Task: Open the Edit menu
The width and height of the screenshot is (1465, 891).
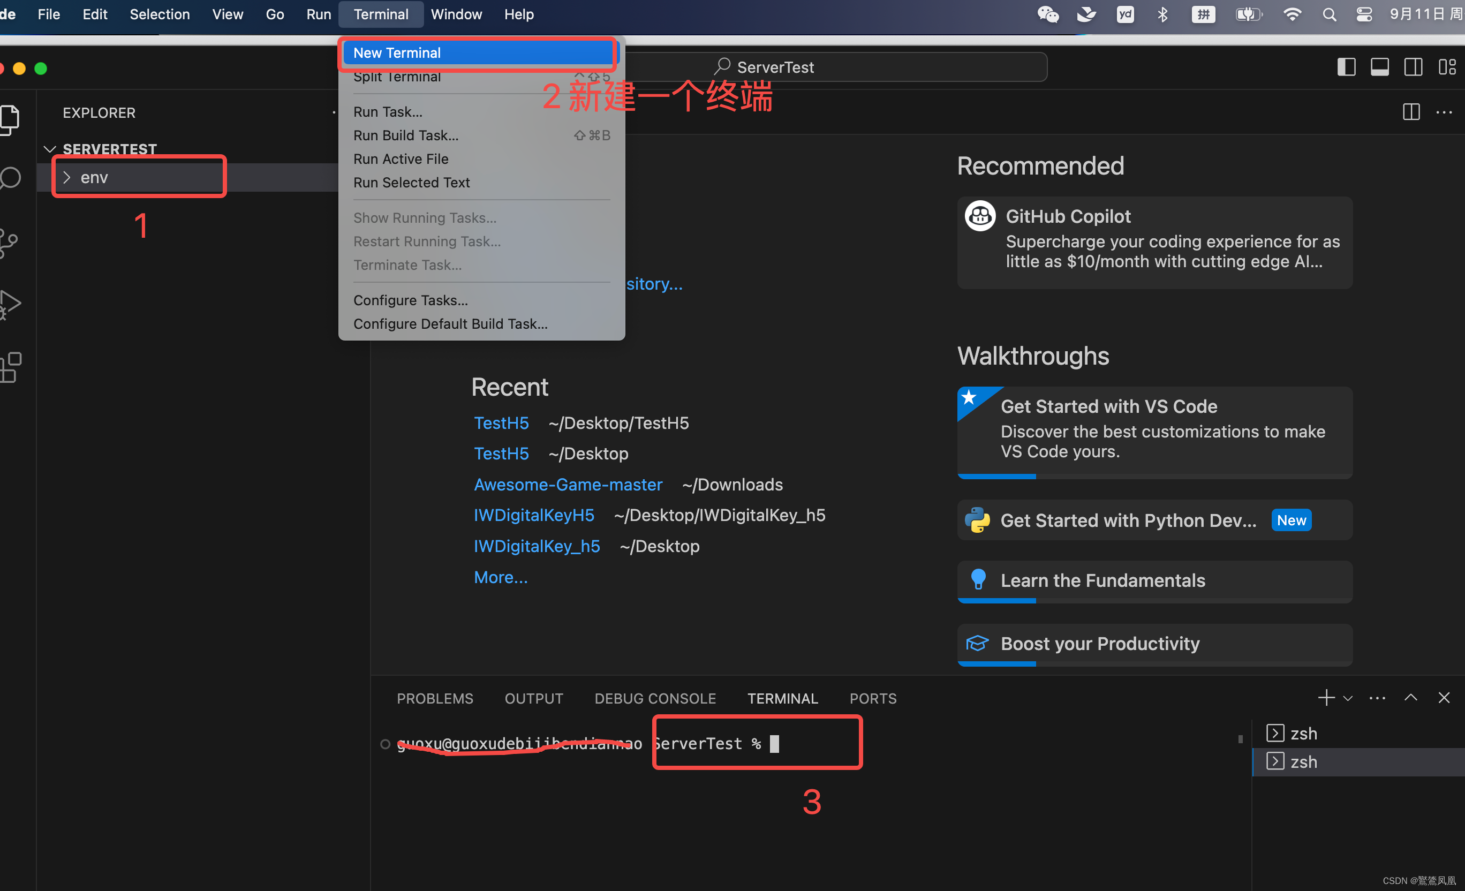Action: click(95, 14)
